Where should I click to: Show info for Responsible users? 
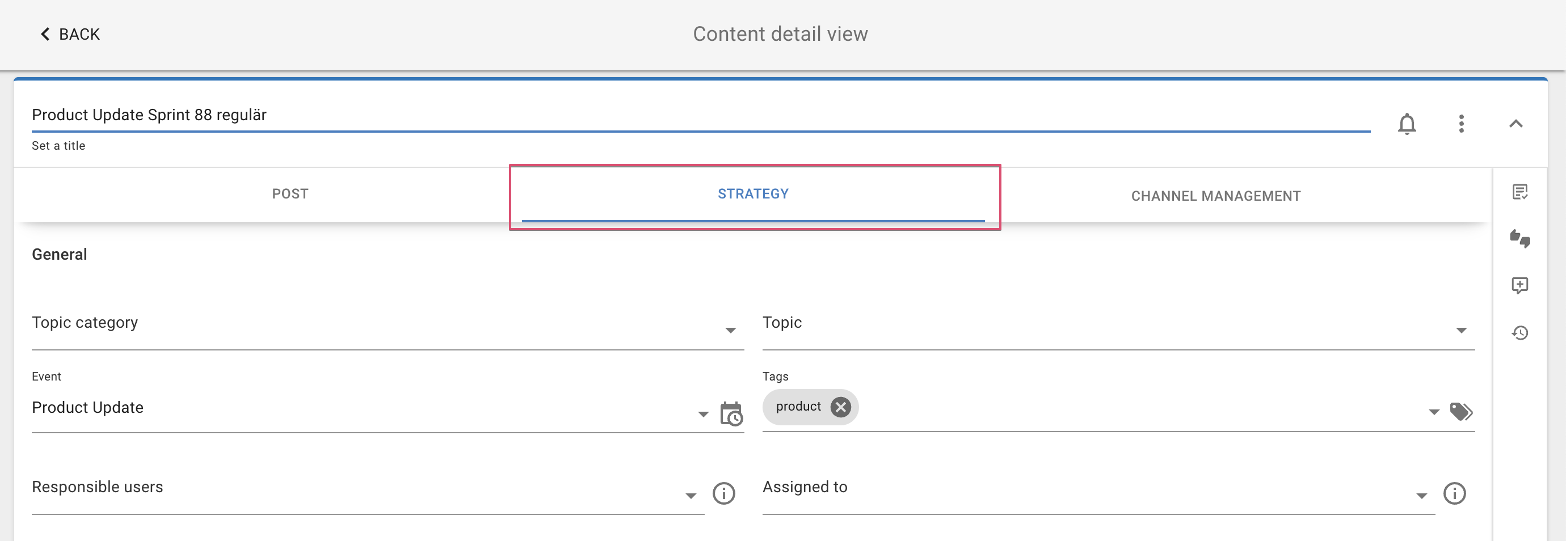click(x=723, y=493)
